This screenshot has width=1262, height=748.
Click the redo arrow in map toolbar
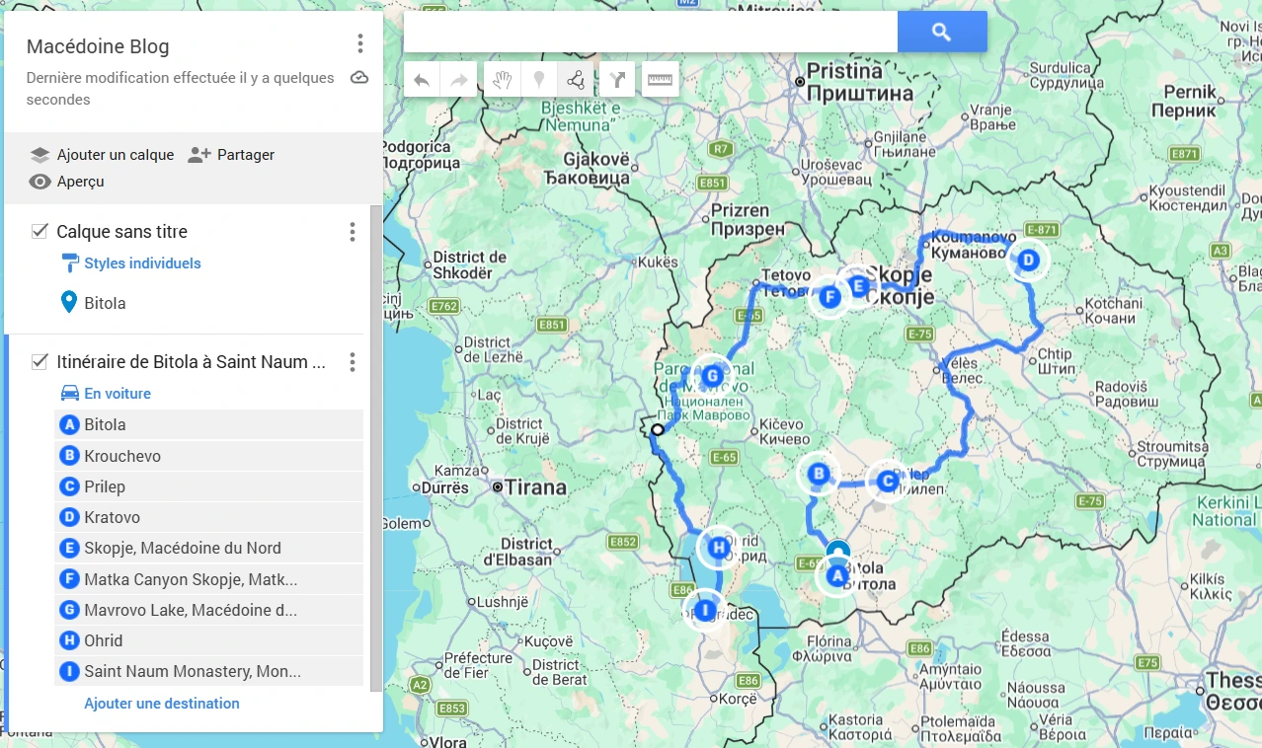tap(459, 80)
